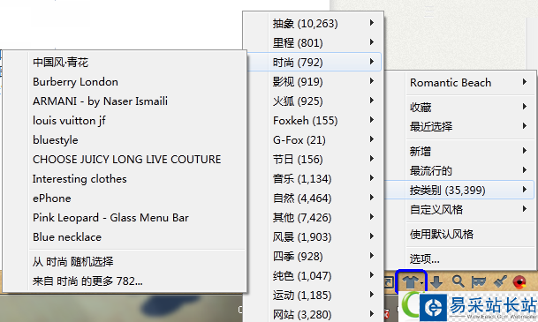Expand the 里程 (801) submenu arrow
This screenshot has height=322, width=538.
[372, 42]
